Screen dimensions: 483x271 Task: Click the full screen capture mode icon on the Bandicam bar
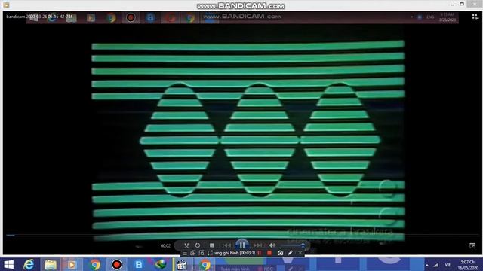click(210, 253)
